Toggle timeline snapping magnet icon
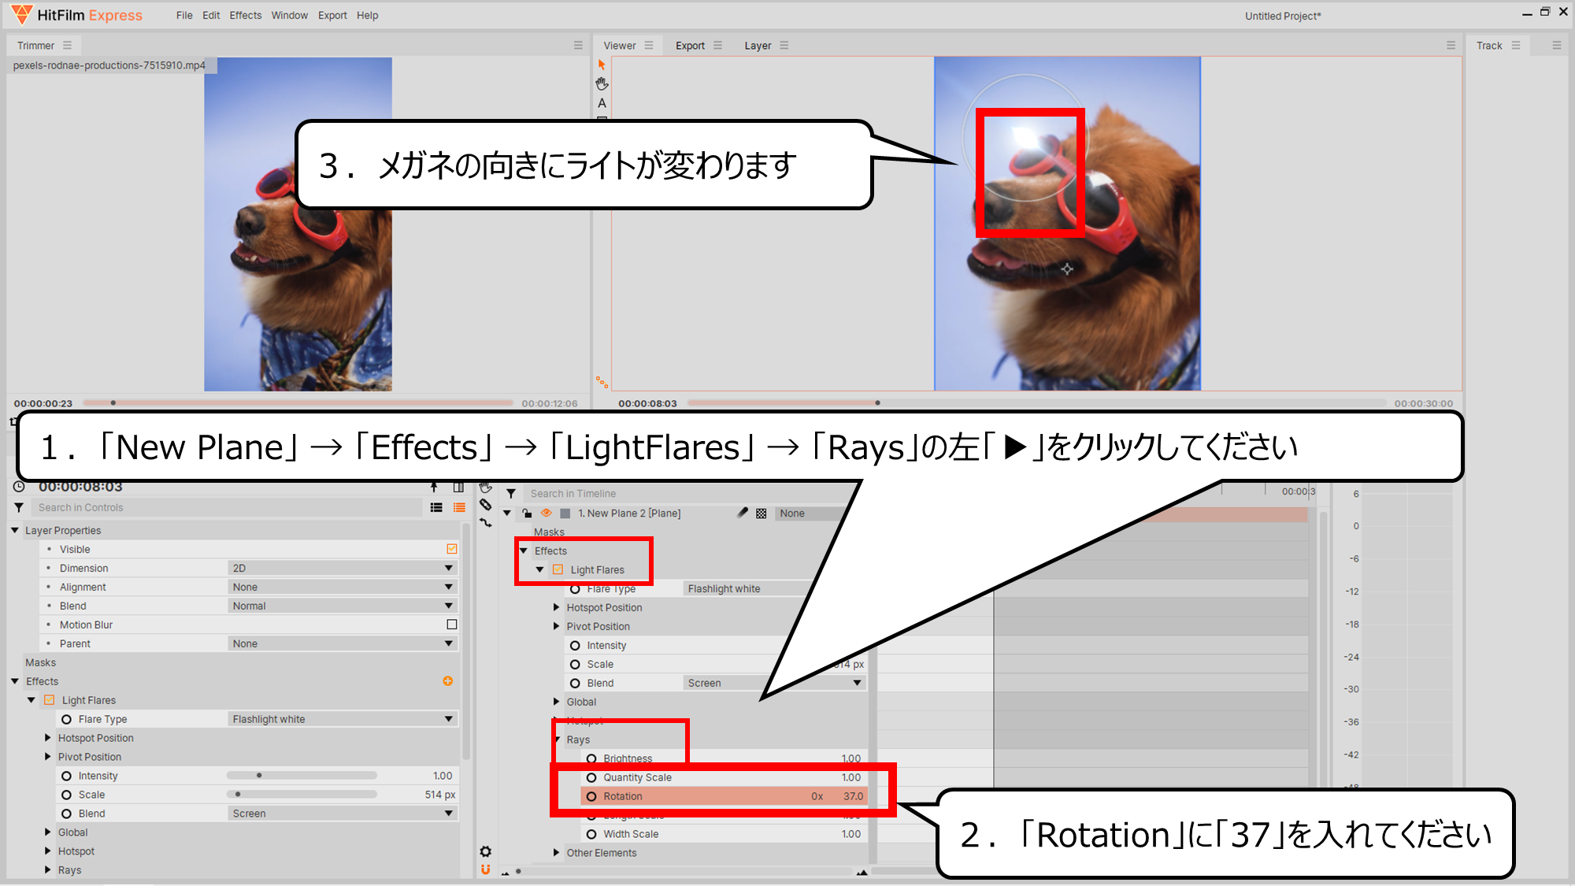1575x886 pixels. tap(486, 869)
